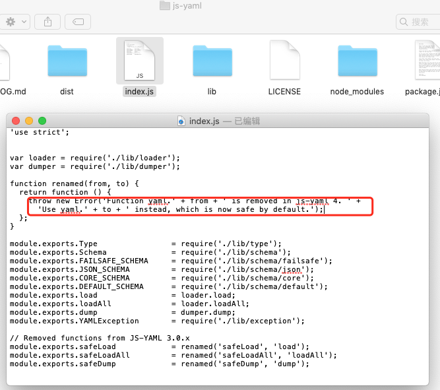Select the node_modules folder icon
Viewport: 440px width, 390px height.
(x=358, y=61)
